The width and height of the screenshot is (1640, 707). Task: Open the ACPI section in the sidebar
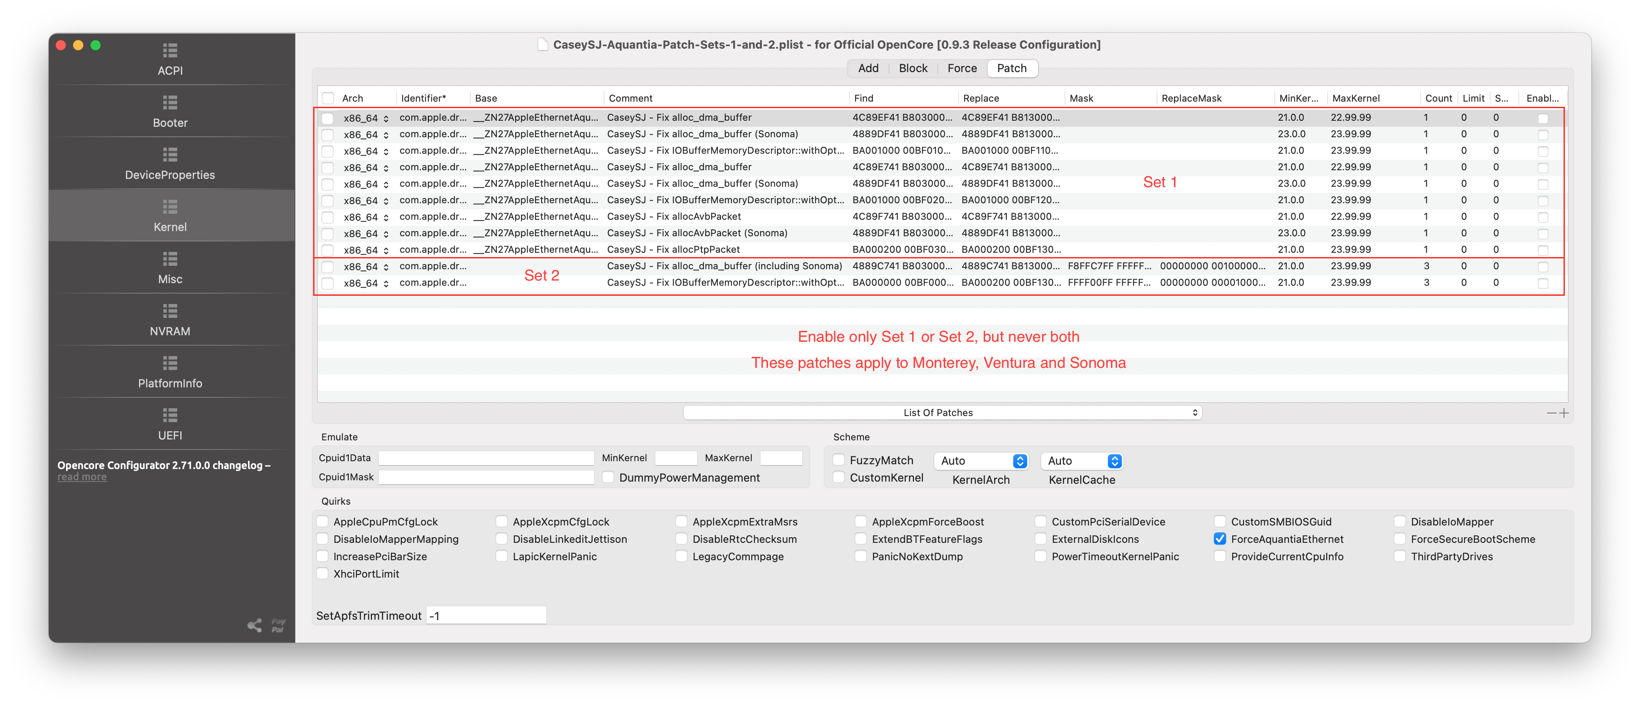170,59
